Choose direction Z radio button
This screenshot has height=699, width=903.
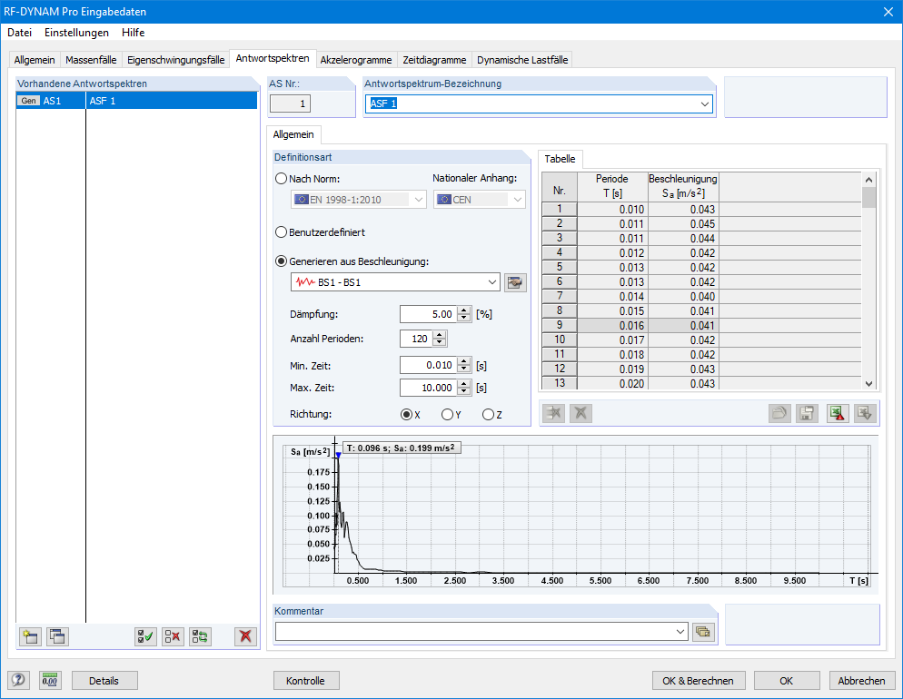coord(489,414)
